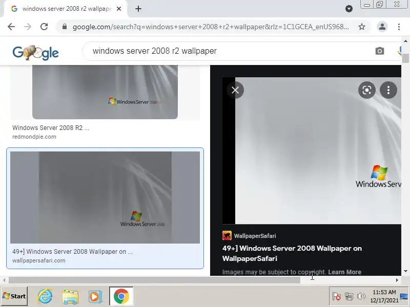Open Chrome tab search dropdown arrow
This screenshot has height=307, width=410.
(349, 9)
